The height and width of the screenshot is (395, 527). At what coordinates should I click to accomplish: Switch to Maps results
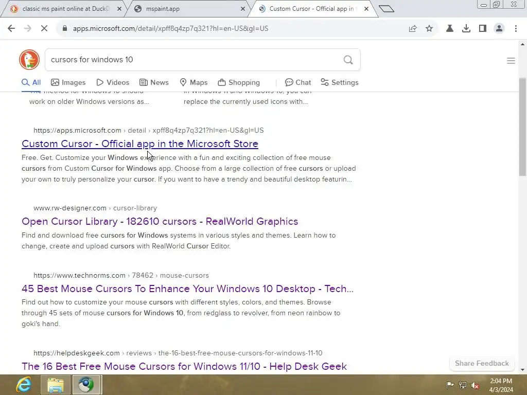194,83
